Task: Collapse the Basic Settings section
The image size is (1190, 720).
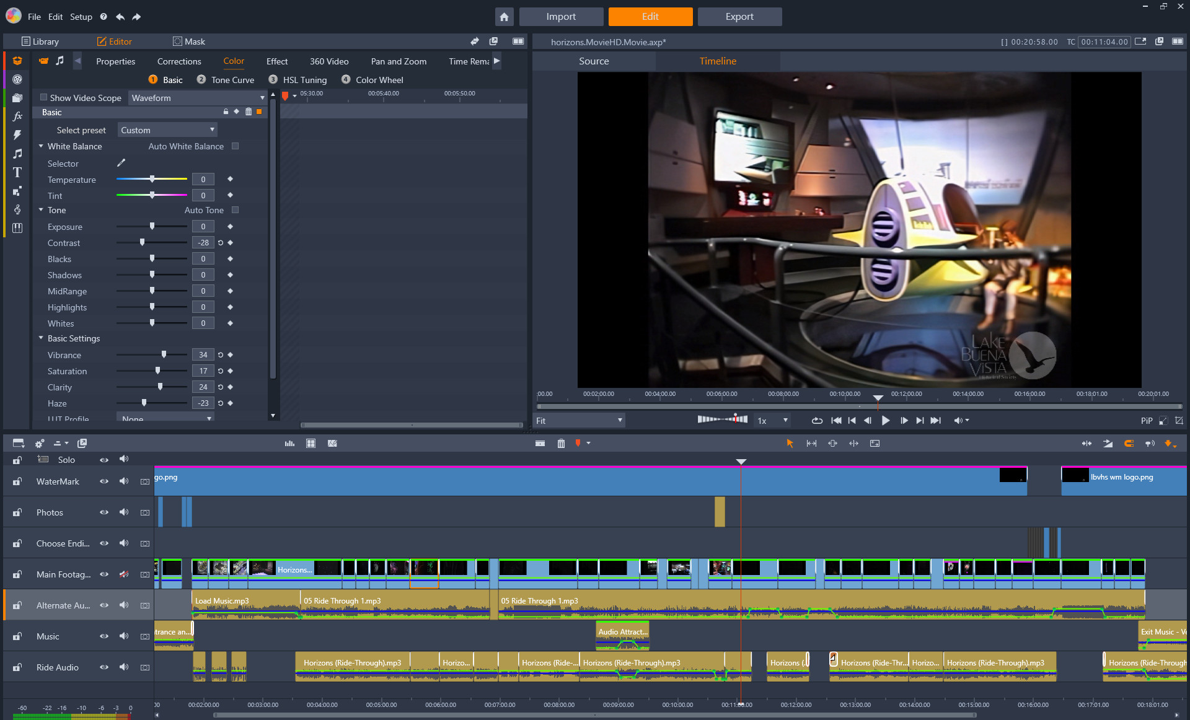Action: click(x=41, y=338)
